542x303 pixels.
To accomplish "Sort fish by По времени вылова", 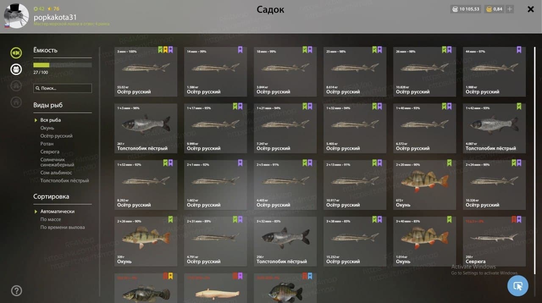I will coord(62,227).
